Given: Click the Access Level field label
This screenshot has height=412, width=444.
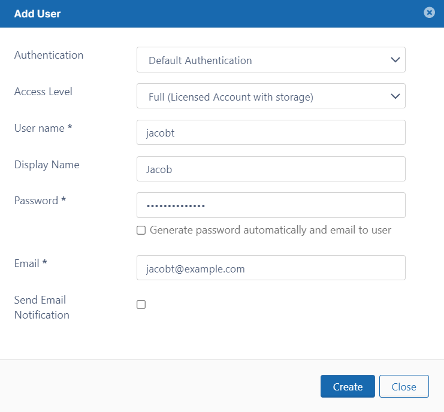Looking at the screenshot, I should (43, 92).
